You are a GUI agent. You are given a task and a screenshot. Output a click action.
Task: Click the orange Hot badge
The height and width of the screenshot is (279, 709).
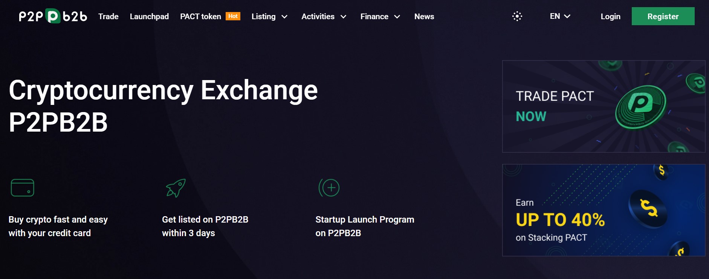pos(233,16)
